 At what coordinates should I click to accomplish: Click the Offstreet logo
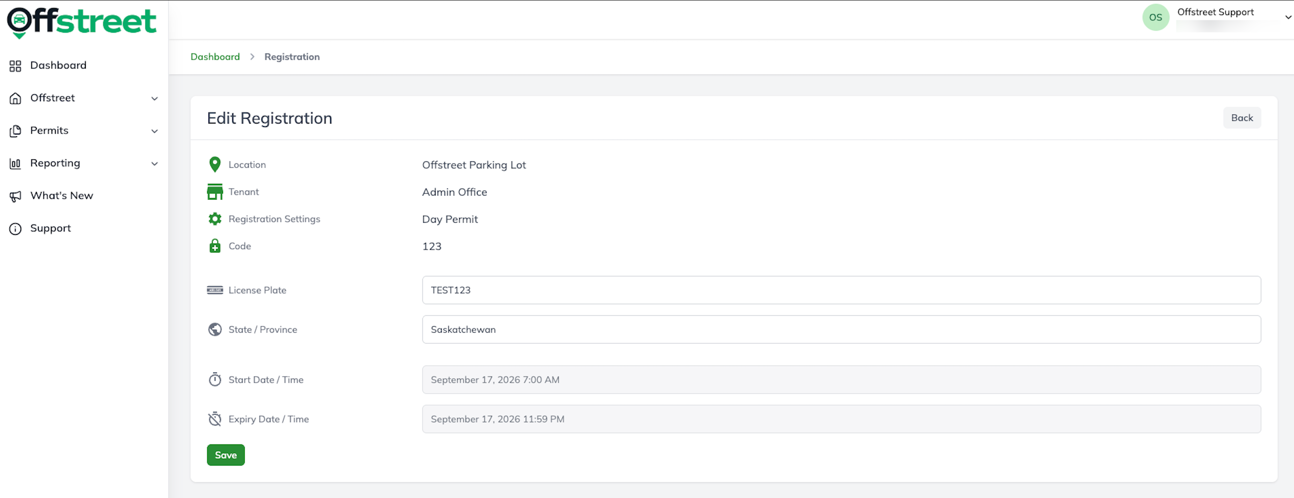click(82, 22)
